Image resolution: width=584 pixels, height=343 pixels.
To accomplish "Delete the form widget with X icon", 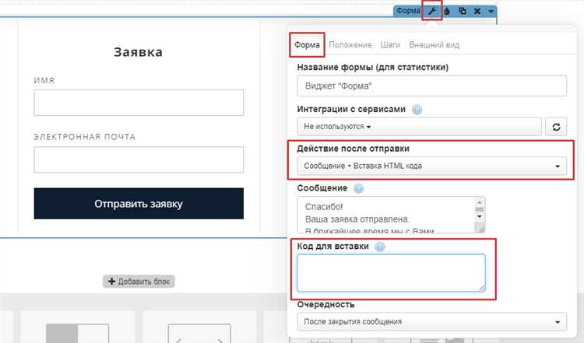I will point(477,11).
